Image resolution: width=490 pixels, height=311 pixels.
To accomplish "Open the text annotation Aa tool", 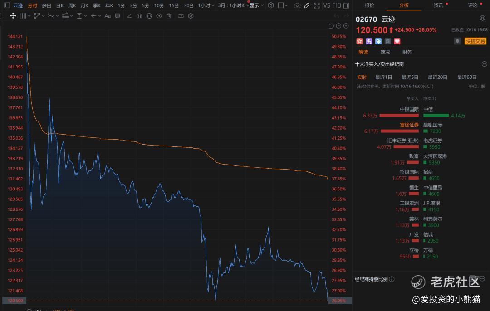I will [108, 16].
